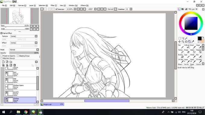The width and height of the screenshot is (205, 115).
Task: Select the Pen tool
Action: [181, 46]
